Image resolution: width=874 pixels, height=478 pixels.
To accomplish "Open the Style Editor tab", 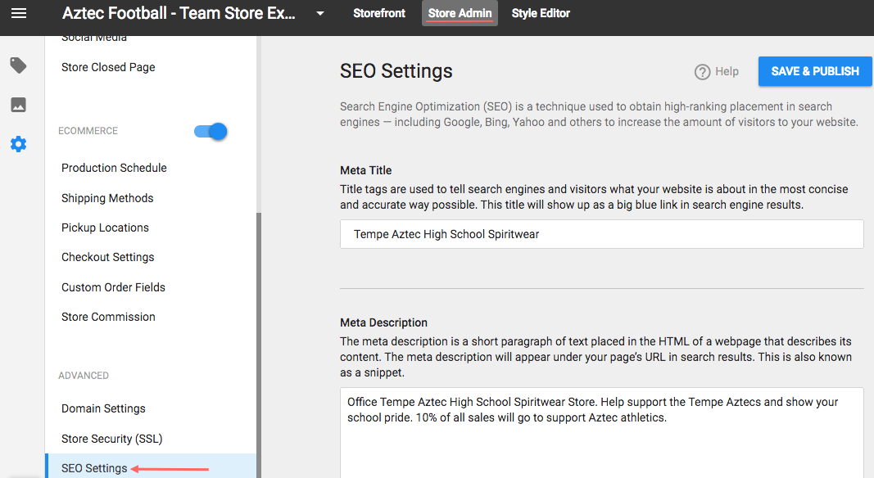I will (x=540, y=12).
